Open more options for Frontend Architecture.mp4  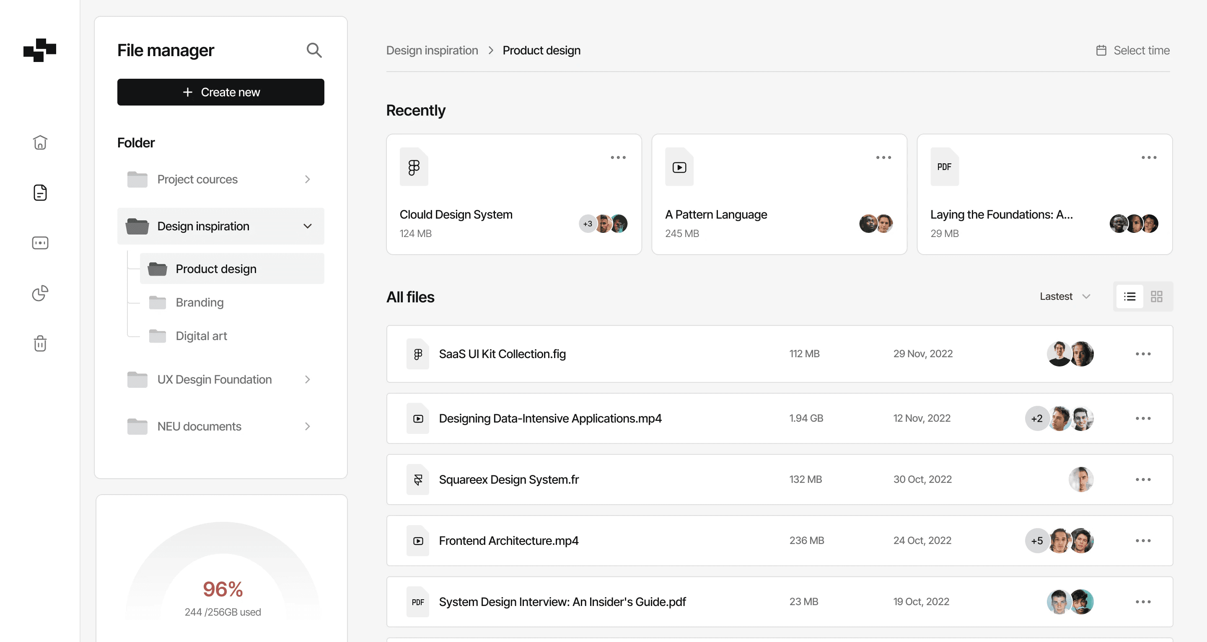1143,541
